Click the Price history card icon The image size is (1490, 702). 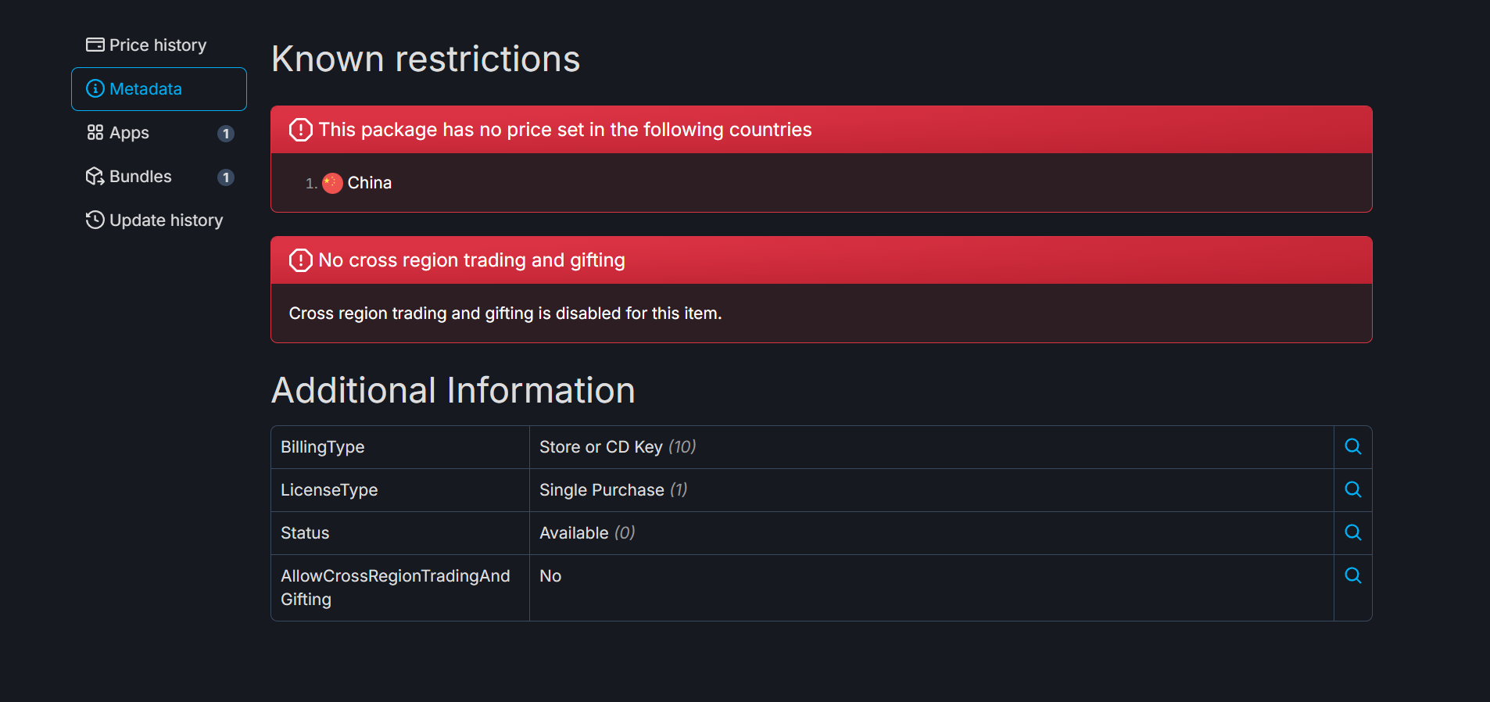click(x=95, y=45)
